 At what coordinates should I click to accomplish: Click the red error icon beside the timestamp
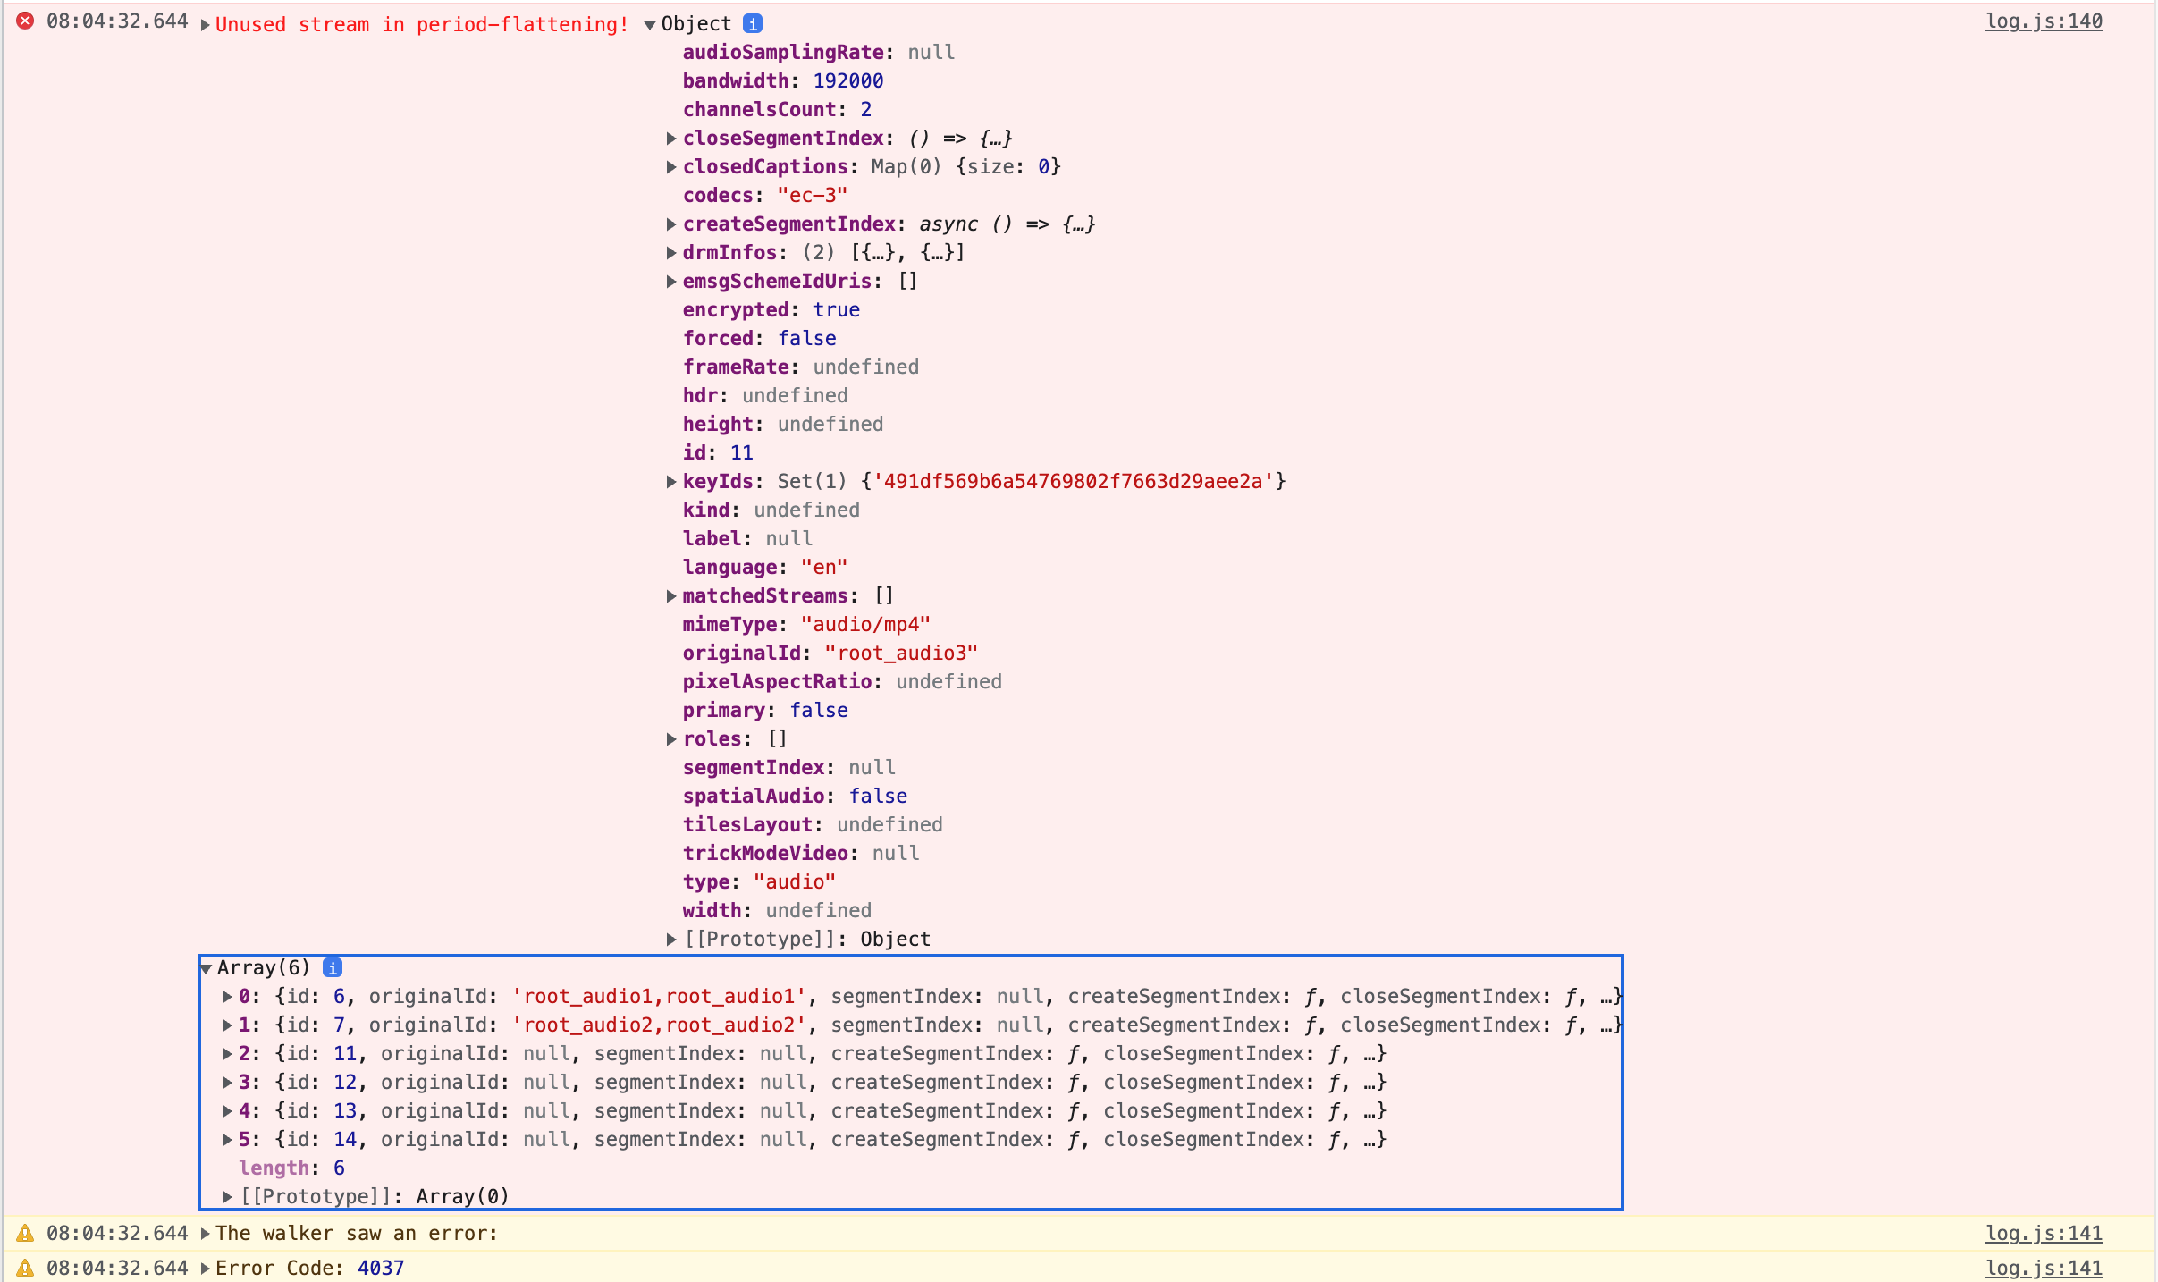(x=25, y=21)
